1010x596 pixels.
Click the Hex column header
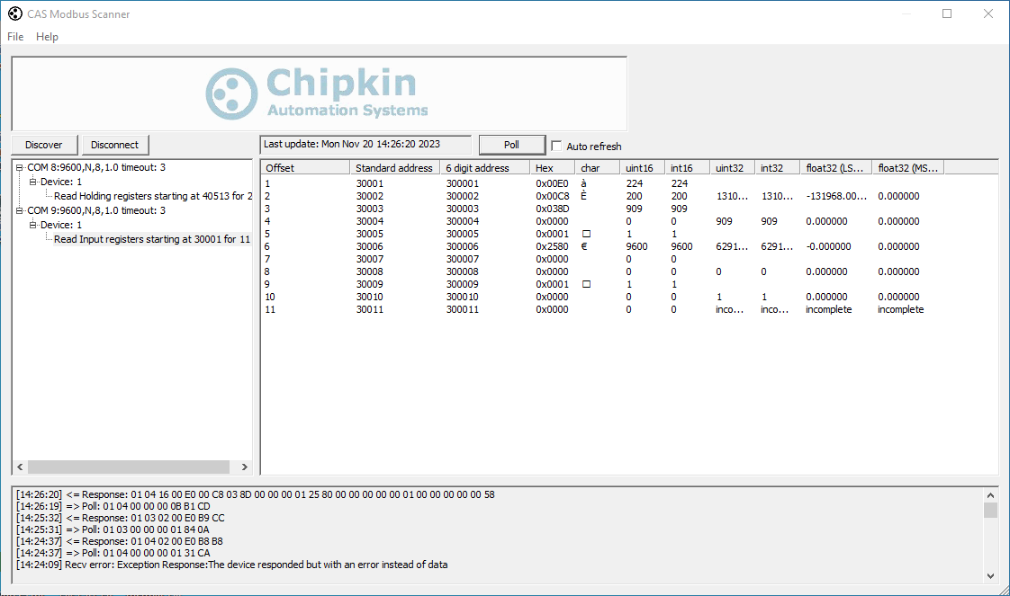[551, 168]
